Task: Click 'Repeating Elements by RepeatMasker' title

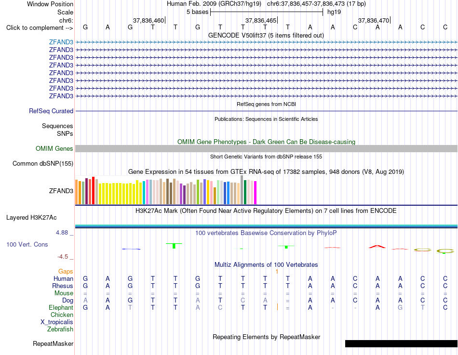Action: point(267,337)
